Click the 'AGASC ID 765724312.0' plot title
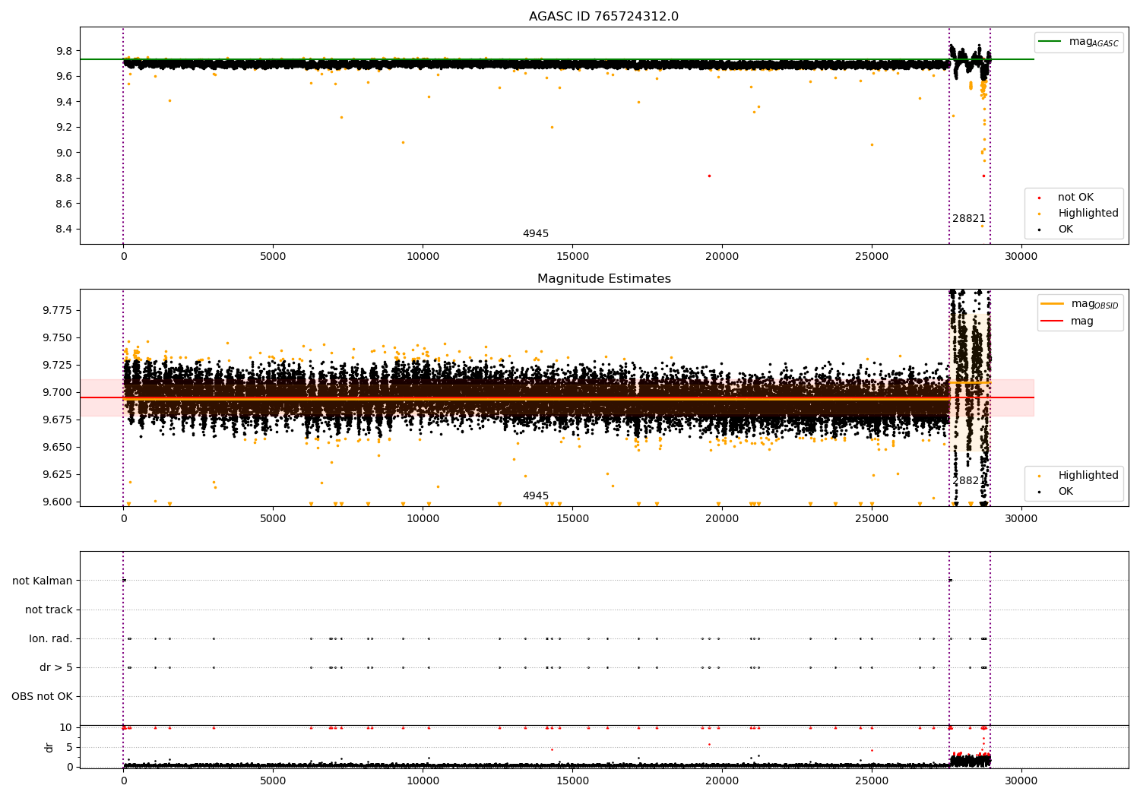The height and width of the screenshot is (798, 1140). [603, 17]
